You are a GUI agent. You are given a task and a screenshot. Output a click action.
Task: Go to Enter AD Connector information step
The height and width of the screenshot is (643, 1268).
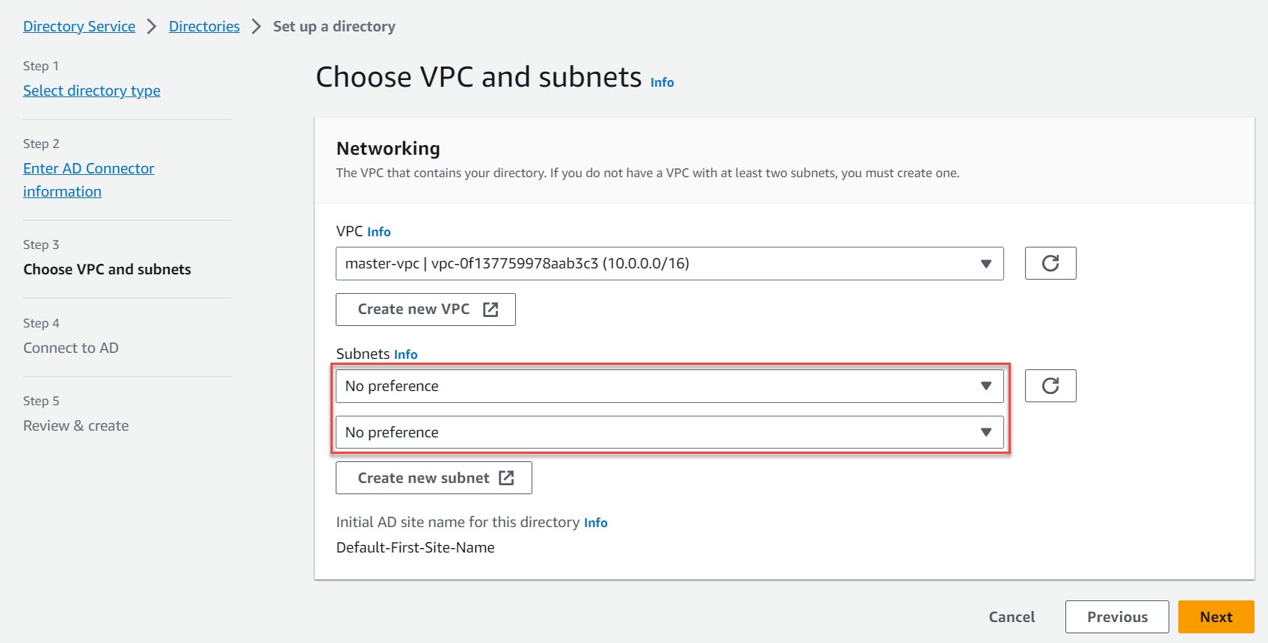pyautogui.click(x=88, y=179)
